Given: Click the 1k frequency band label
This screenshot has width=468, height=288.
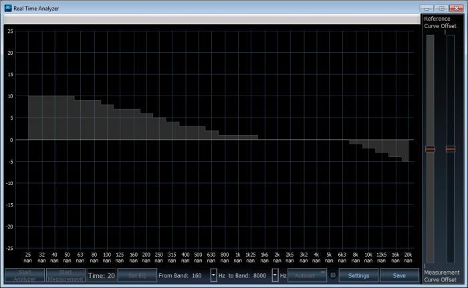Looking at the screenshot, I should coord(237,255).
